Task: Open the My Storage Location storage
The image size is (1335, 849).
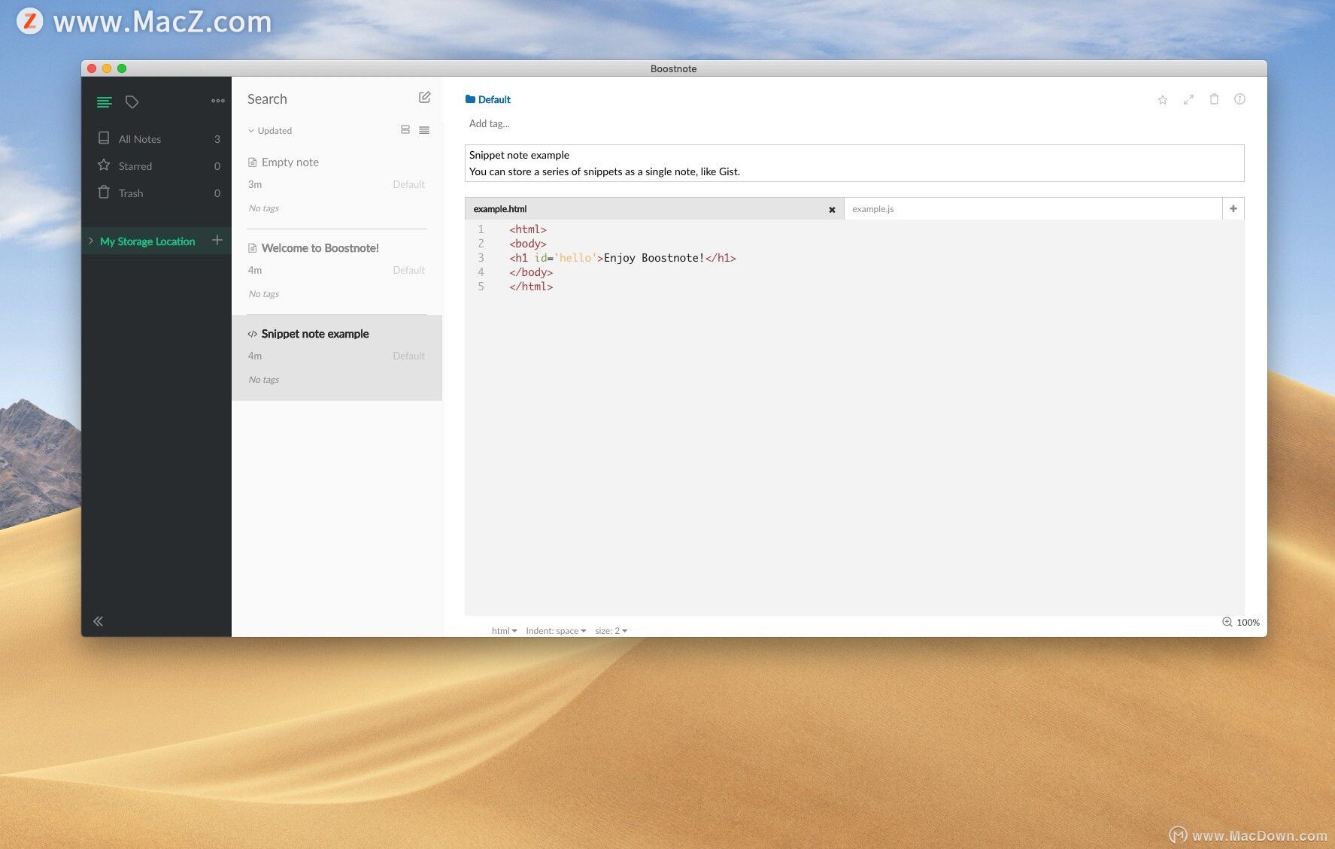Action: 147,241
